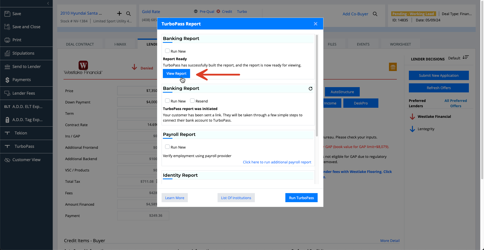This screenshot has height=250, width=484.
Task: Click the TurboPass sidebar icon
Action: pos(7,146)
